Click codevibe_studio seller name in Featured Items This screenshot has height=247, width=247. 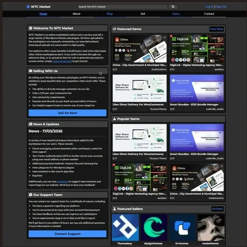(x=215, y=109)
